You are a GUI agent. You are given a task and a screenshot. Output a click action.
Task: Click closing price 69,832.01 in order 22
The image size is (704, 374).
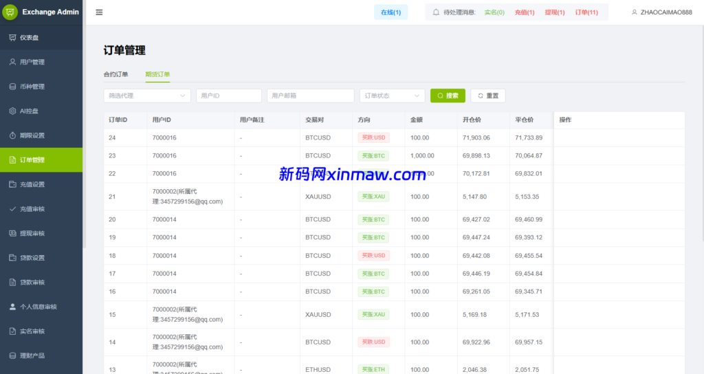pos(529,174)
